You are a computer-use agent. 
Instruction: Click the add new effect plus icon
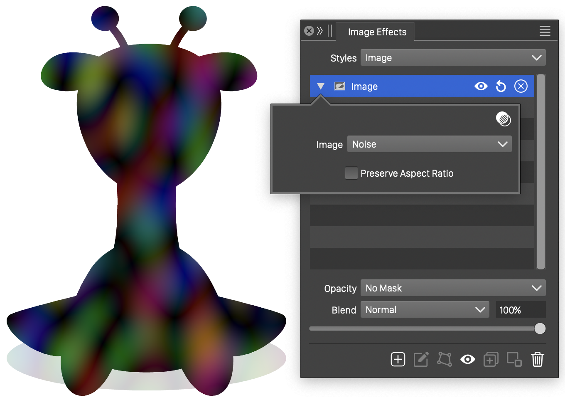(x=398, y=359)
